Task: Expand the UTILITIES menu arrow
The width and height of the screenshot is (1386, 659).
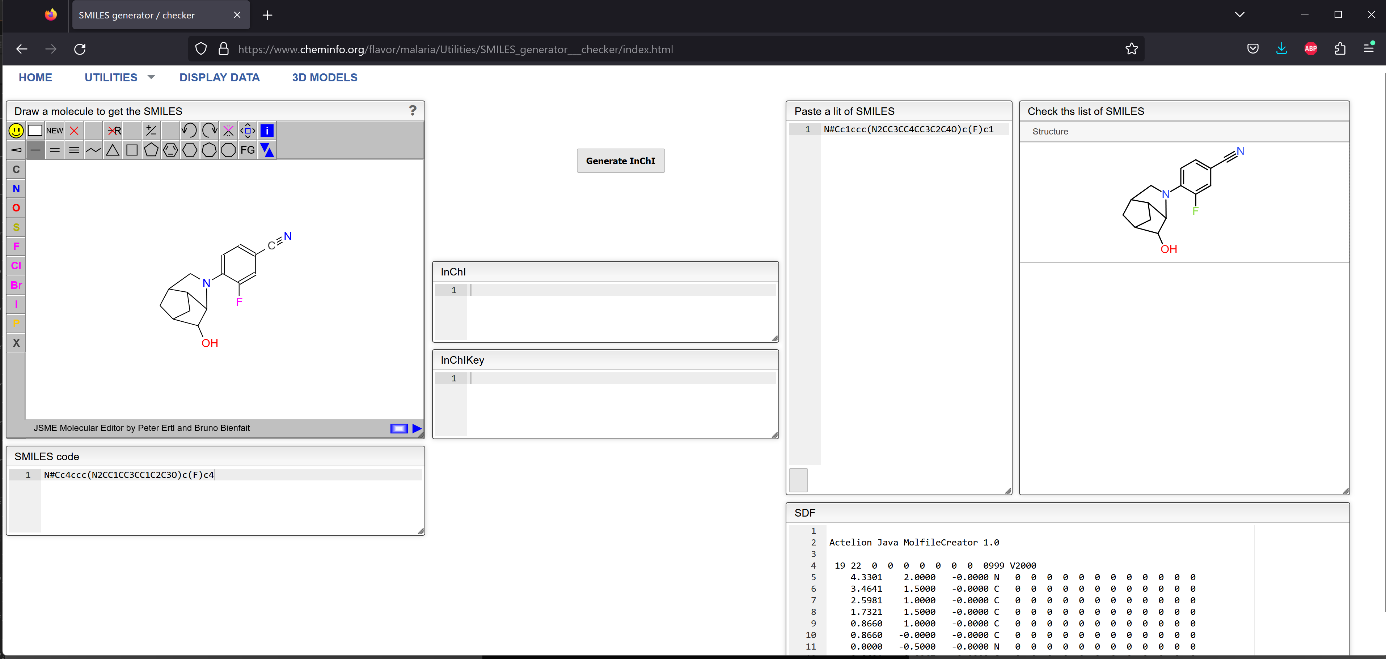Action: coord(151,77)
